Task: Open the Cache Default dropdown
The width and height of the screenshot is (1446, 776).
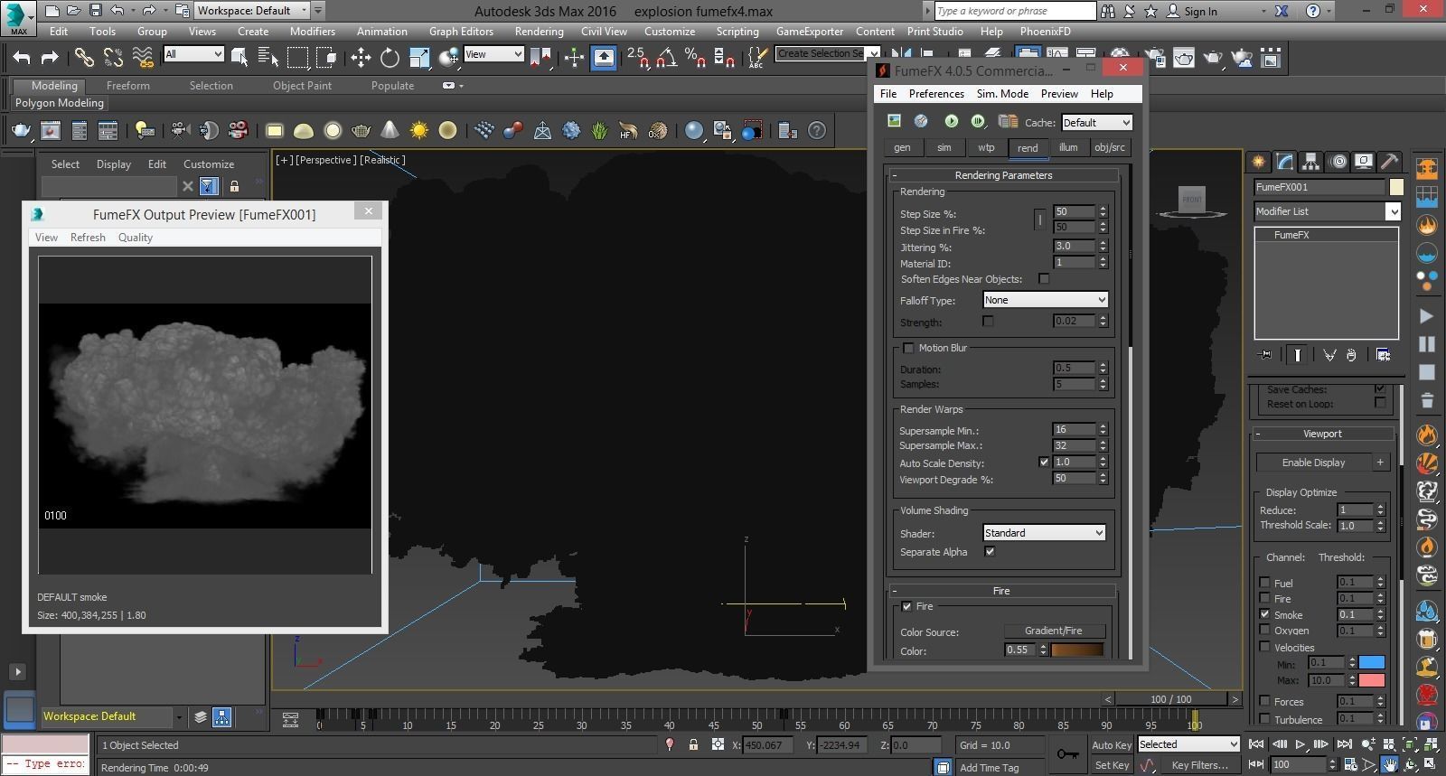Action: [x=1095, y=123]
